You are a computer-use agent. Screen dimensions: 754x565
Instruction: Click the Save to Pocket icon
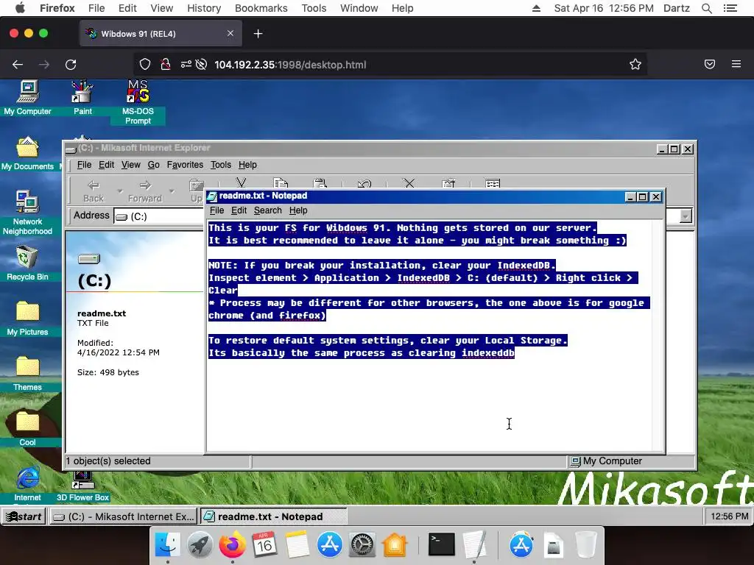point(710,65)
